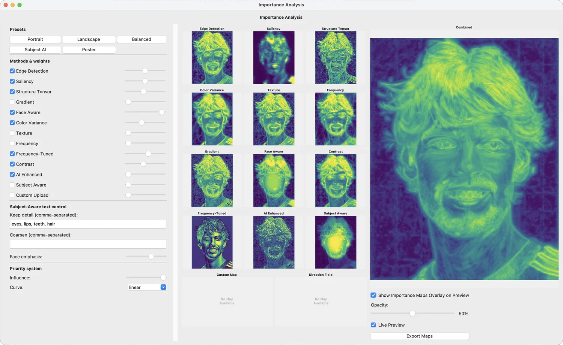Disable the Edge Detection checkbox
This screenshot has height=345, width=563.
12,71
